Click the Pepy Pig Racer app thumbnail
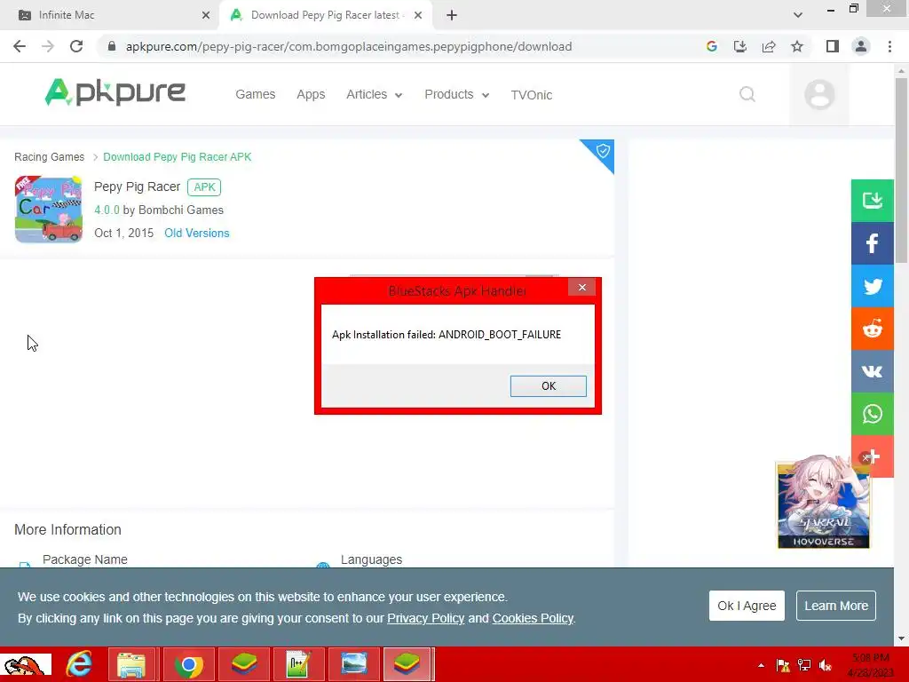 [x=49, y=210]
